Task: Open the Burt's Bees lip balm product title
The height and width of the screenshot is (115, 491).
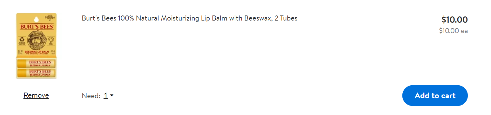Action: tap(189, 18)
